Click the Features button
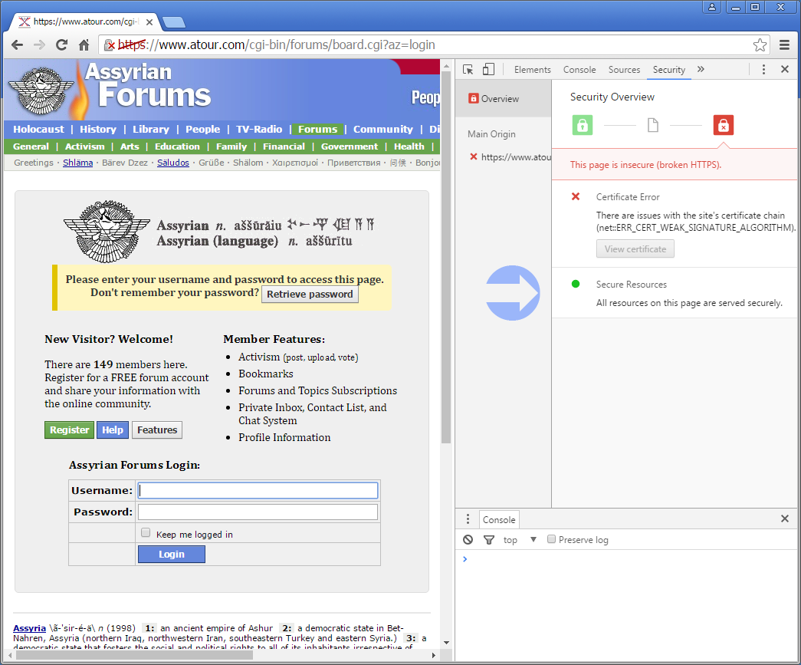Screen dimensions: 801x665 click(x=157, y=430)
